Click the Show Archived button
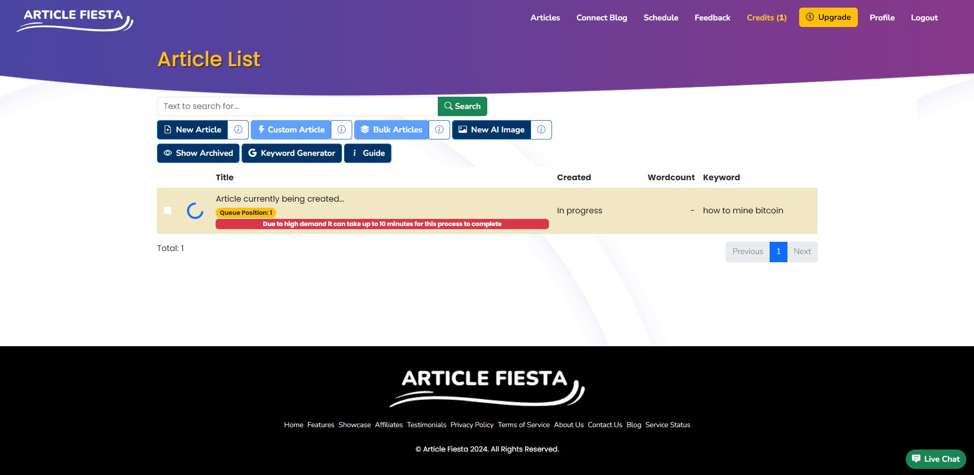Image resolution: width=974 pixels, height=475 pixels. pos(198,153)
